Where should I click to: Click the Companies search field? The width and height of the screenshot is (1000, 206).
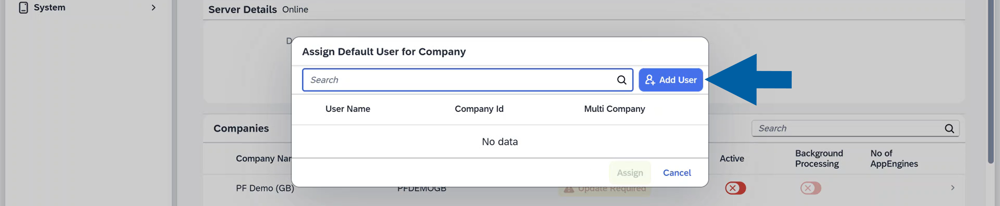pos(835,128)
